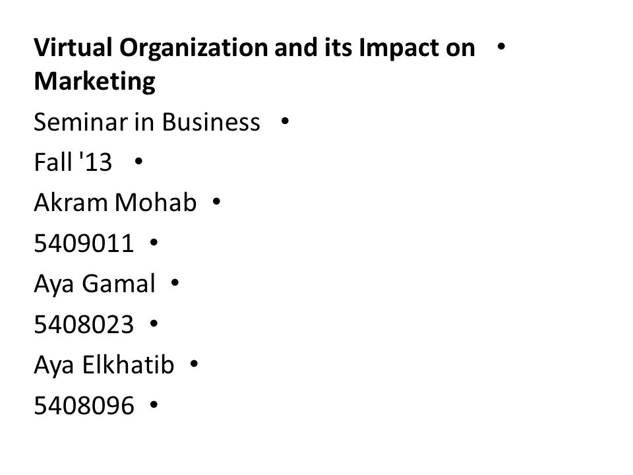Click the Seminar in Business text

click(x=147, y=122)
